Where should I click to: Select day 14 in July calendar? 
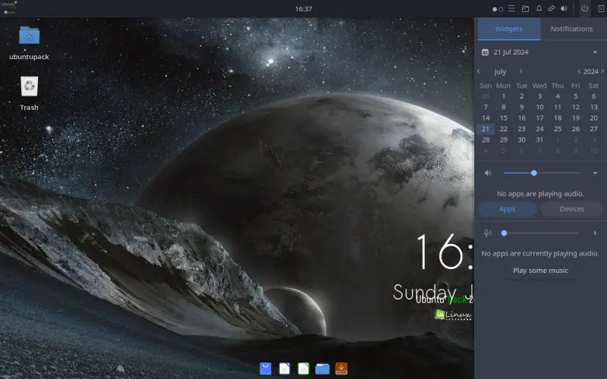486,118
